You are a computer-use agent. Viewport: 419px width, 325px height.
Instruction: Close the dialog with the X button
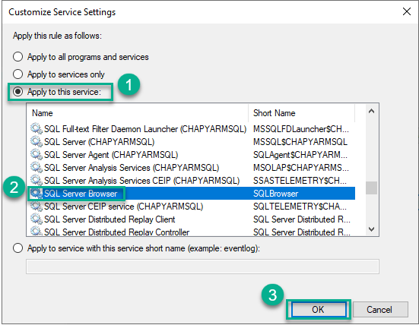tap(407, 11)
